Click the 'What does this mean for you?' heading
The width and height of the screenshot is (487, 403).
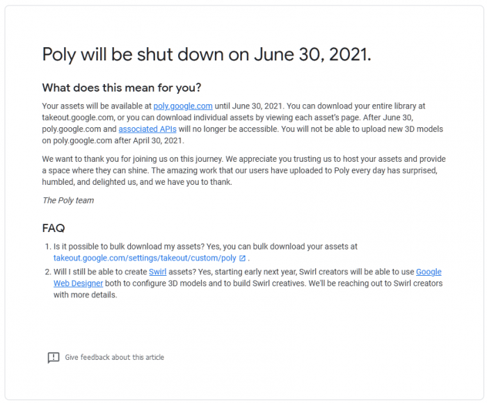pos(122,88)
